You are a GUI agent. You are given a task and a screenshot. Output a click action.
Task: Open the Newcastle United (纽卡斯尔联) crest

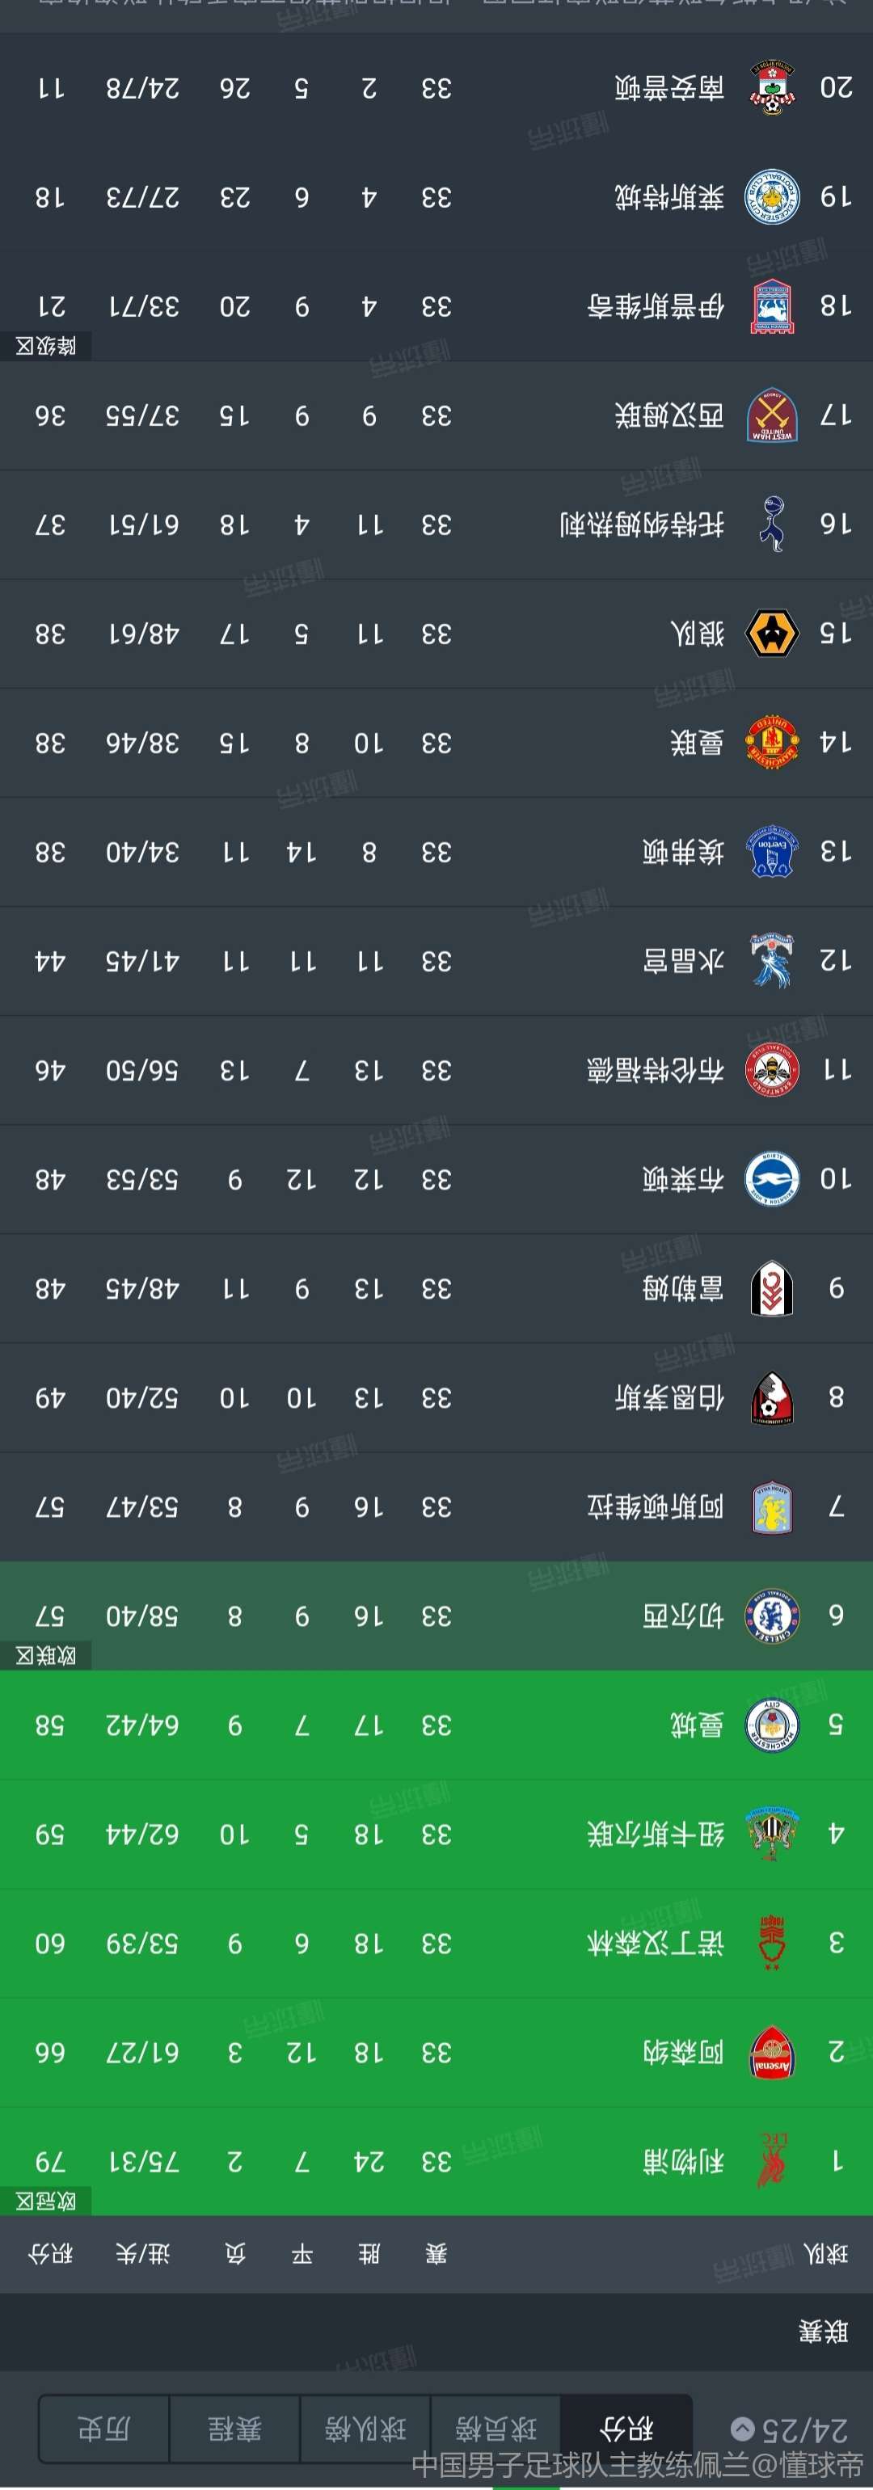click(773, 1834)
